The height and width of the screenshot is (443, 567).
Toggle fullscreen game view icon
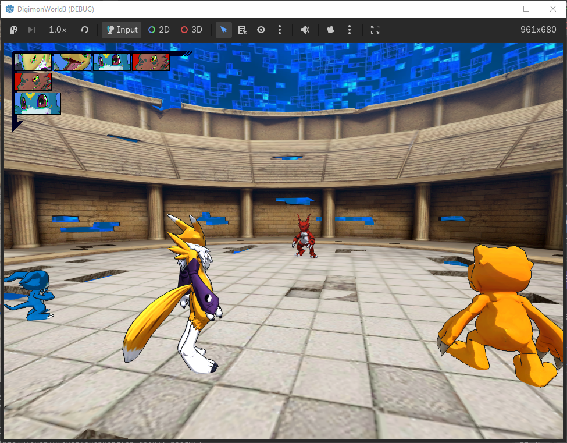(x=375, y=30)
